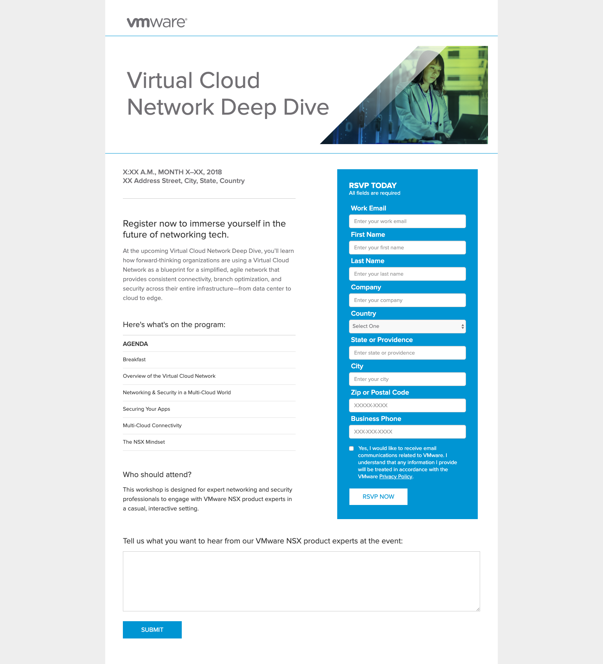Click into the Company field
The image size is (603, 664).
click(407, 300)
